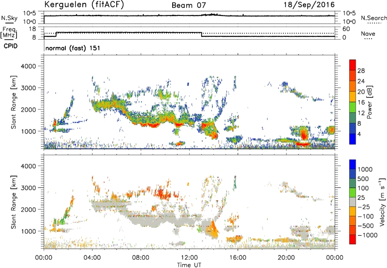Select the N.Sky legend label
The width and height of the screenshot is (387, 268).
[x=9, y=18]
